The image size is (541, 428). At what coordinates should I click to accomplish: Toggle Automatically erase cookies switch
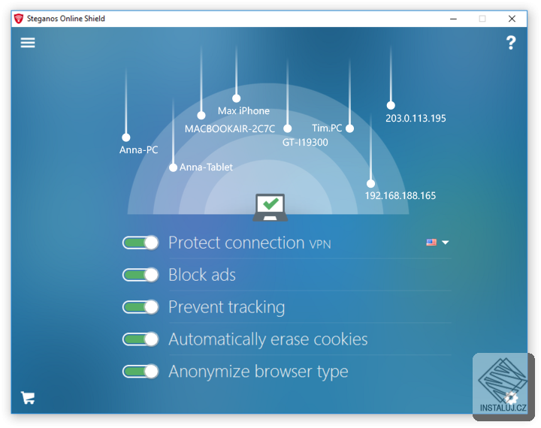[x=141, y=339]
